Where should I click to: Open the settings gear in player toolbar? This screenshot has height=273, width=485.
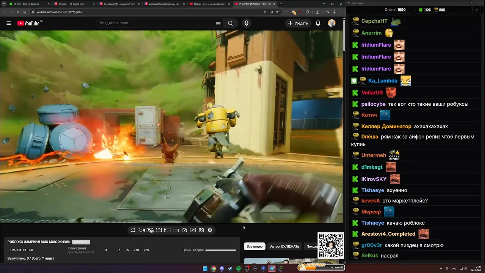click(210, 230)
